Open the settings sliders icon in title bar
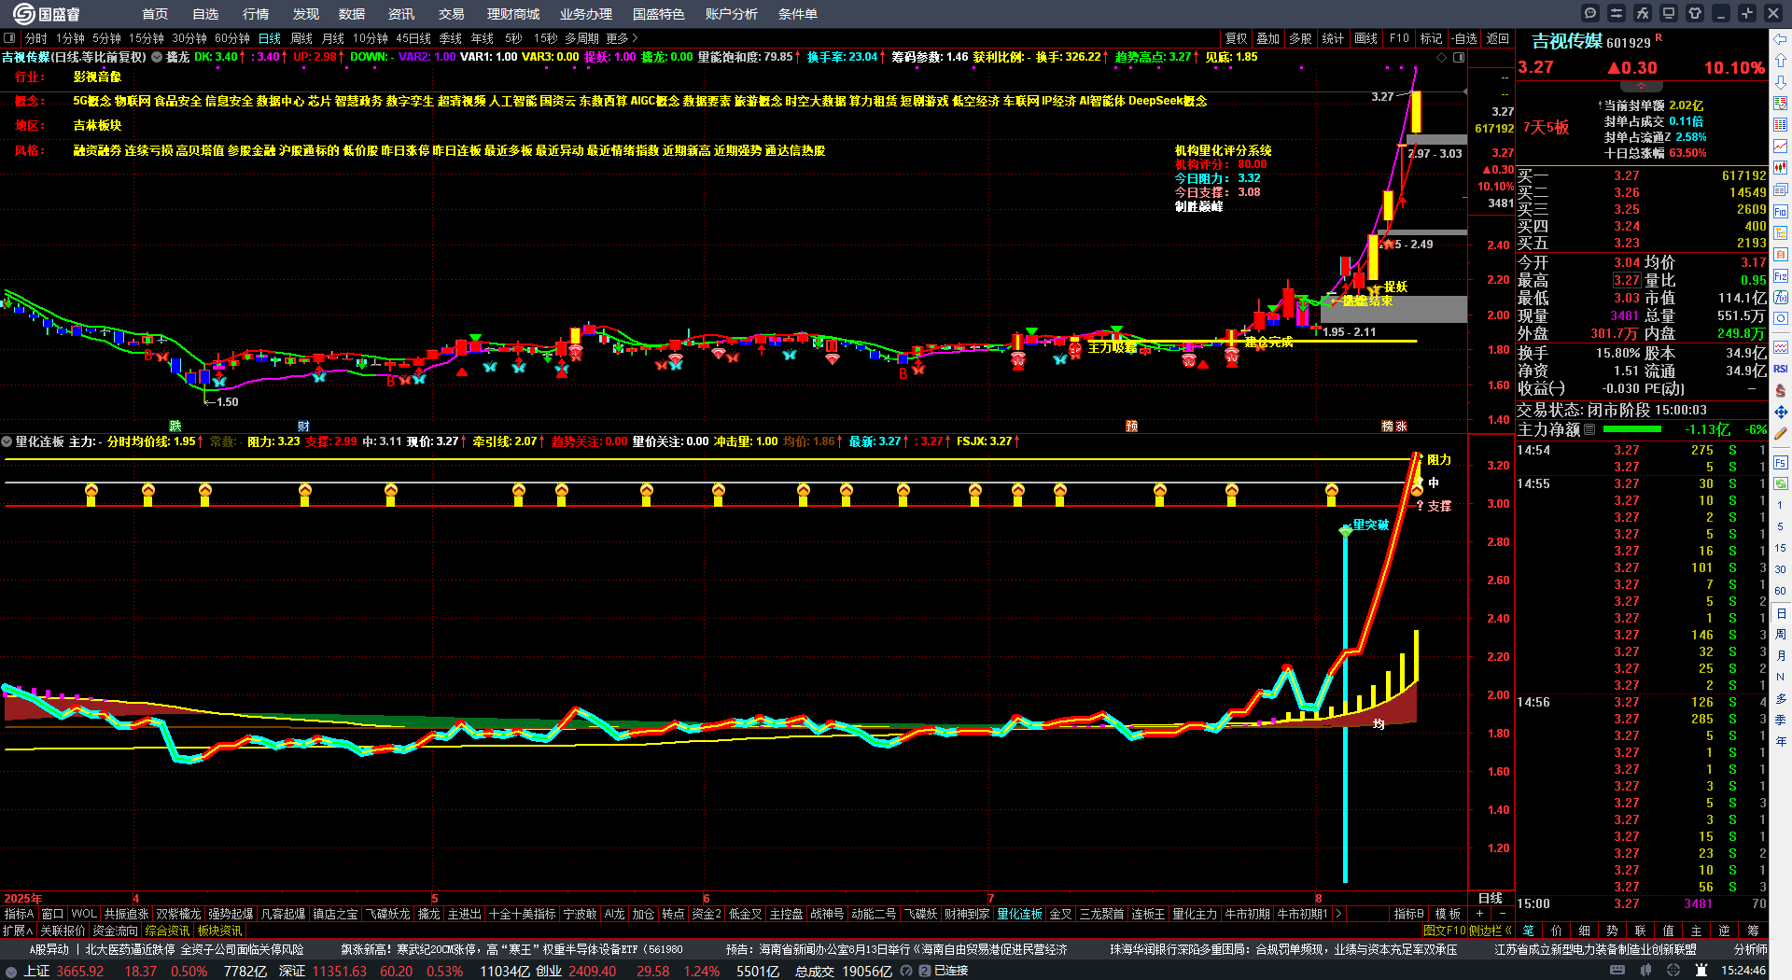Image resolution: width=1792 pixels, height=980 pixels. coord(1617,13)
